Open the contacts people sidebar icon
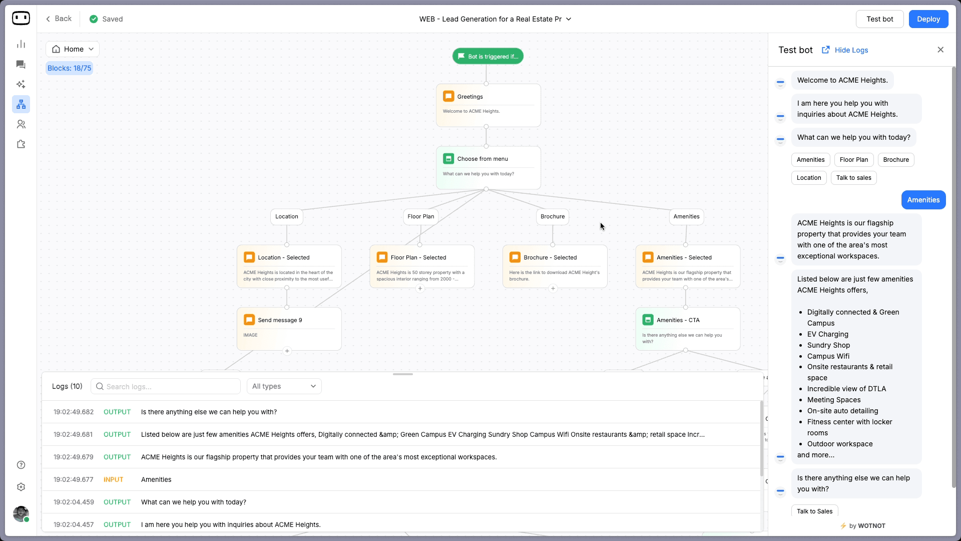This screenshot has width=961, height=541. point(21,124)
